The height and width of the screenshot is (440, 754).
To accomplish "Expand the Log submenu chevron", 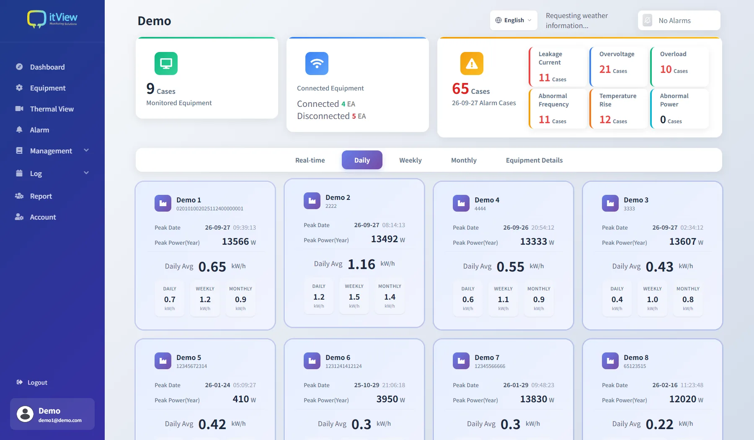I will tap(86, 173).
